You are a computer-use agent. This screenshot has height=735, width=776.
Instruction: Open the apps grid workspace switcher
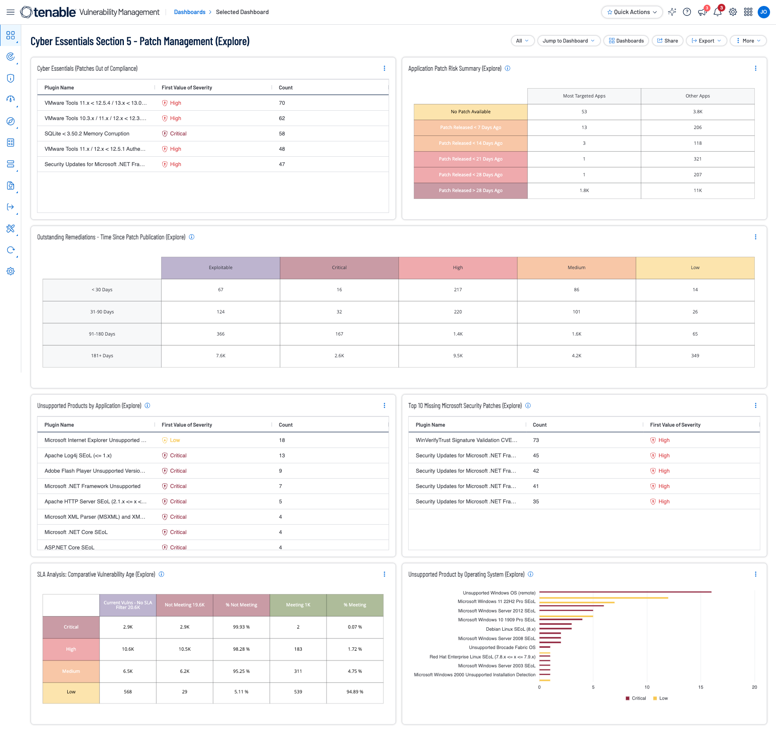click(x=748, y=12)
